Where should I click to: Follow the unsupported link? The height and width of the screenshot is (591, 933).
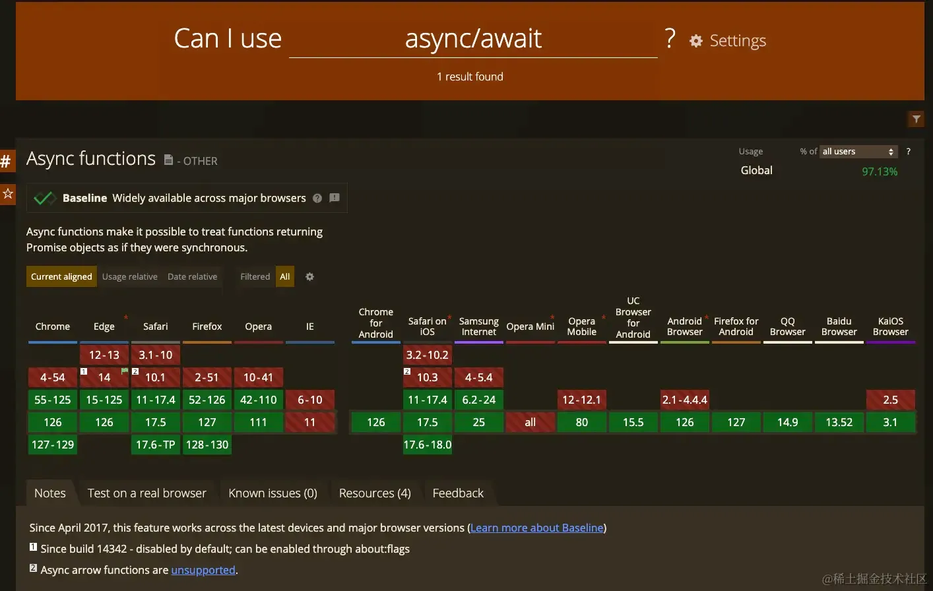[203, 570]
